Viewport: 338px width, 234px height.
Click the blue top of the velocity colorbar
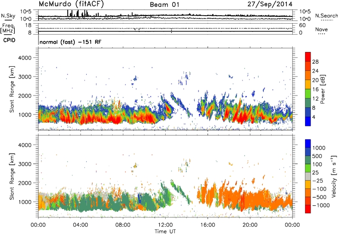pos(308,144)
